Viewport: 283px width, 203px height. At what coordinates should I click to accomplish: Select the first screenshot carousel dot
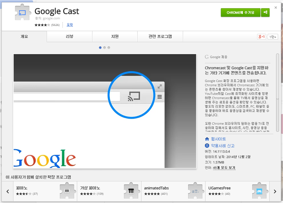point(100,48)
